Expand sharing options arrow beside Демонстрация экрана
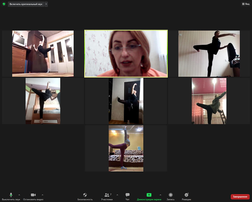The height and width of the screenshot is (202, 252). 160,195
